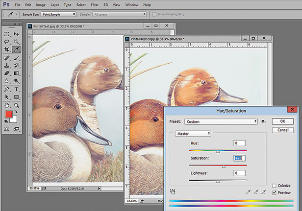Image resolution: width=302 pixels, height=211 pixels.
Task: Open the Preset Custom dropdown
Action: [221, 121]
